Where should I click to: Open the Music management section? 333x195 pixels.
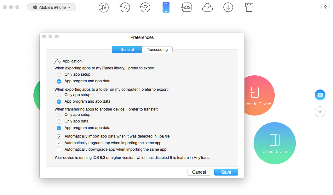click(104, 7)
